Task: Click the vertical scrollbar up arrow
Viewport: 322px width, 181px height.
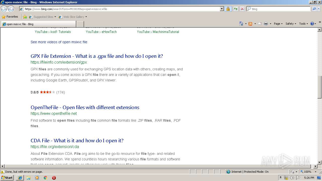Action: point(319,30)
